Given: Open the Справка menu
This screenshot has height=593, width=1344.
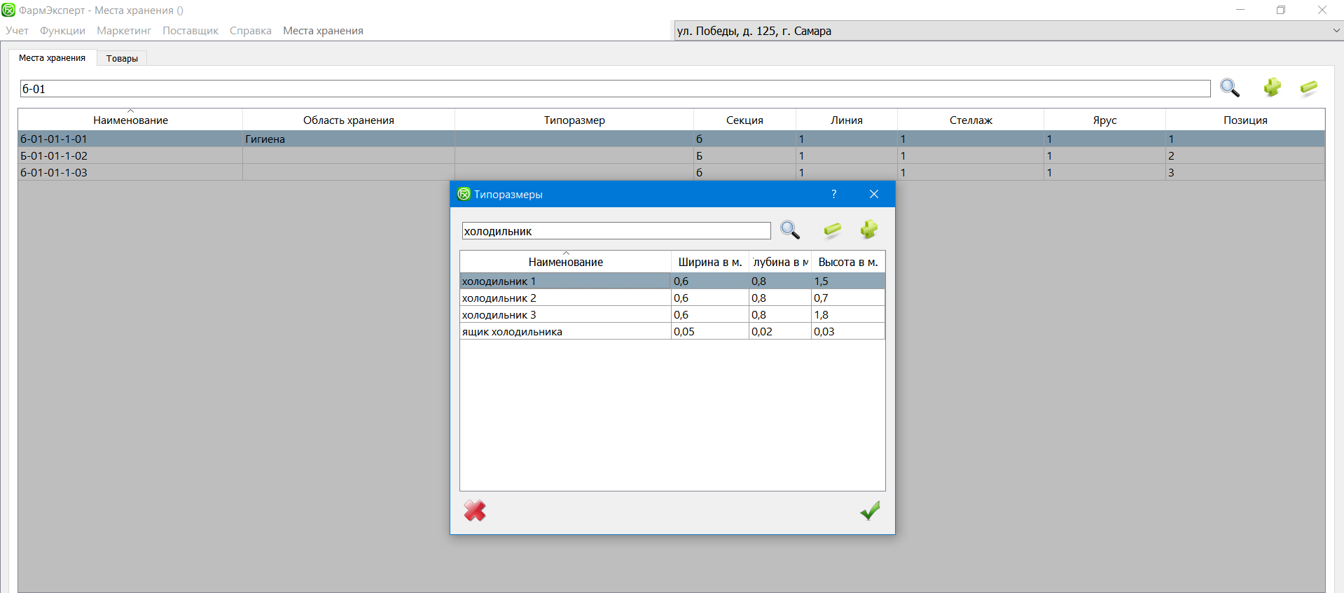Looking at the screenshot, I should 250,31.
